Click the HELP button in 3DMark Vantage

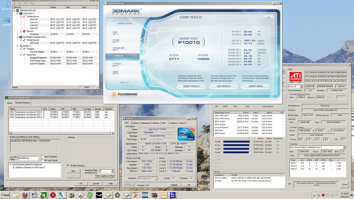tap(269, 17)
